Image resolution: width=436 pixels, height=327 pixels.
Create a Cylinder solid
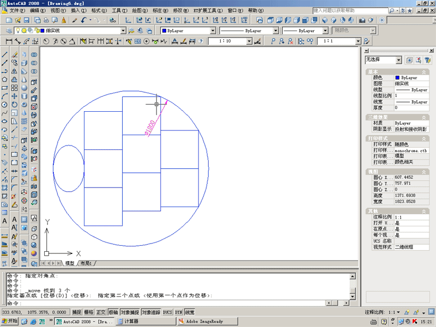pos(25,96)
